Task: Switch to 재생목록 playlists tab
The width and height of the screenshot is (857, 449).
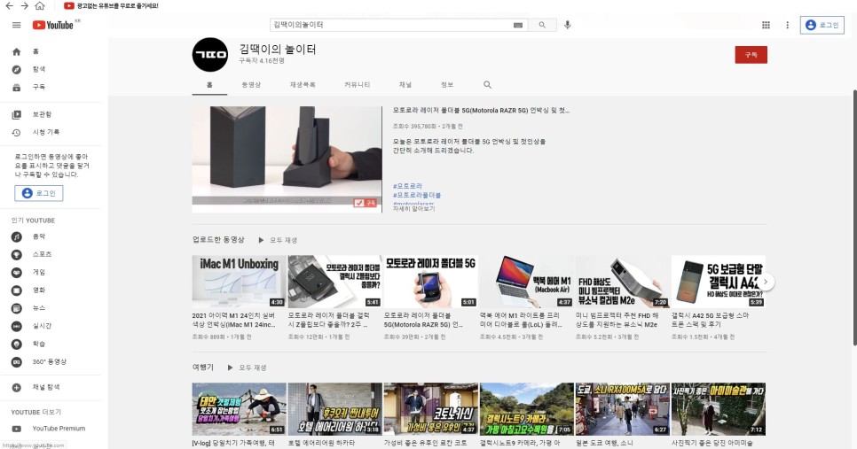Action: pyautogui.click(x=303, y=85)
